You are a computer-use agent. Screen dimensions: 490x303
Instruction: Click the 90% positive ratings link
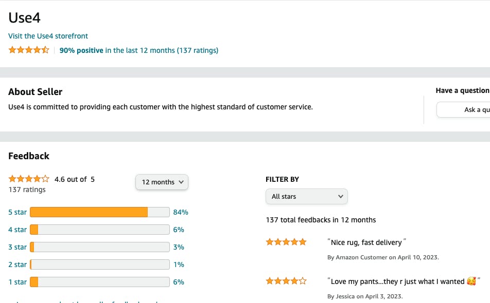(81, 50)
